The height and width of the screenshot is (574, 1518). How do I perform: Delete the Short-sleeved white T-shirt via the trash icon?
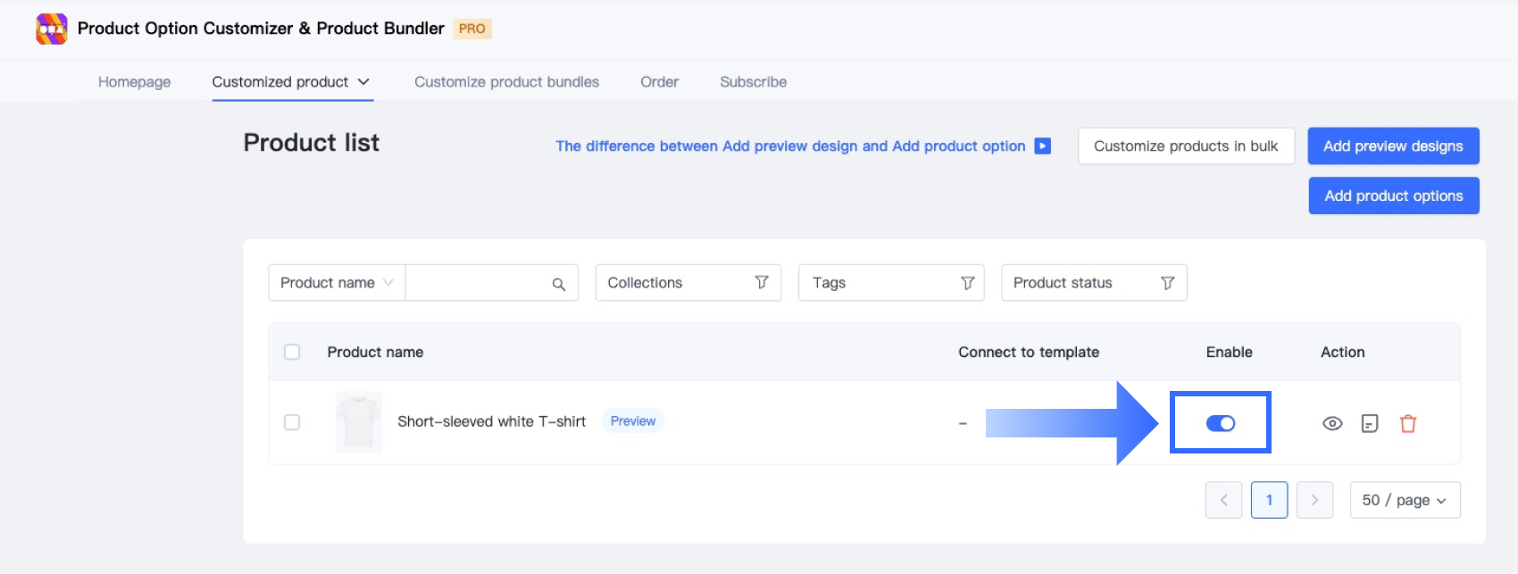coord(1408,423)
